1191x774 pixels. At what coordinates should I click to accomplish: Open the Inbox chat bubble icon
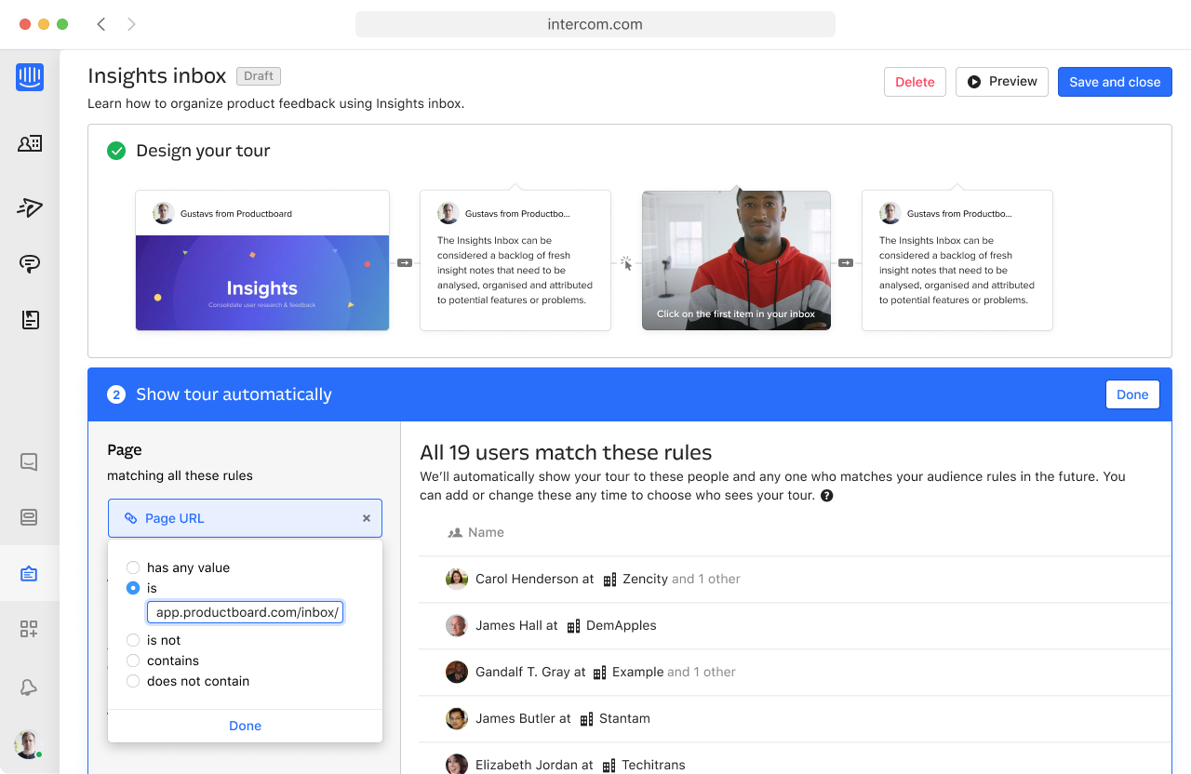coord(30,263)
